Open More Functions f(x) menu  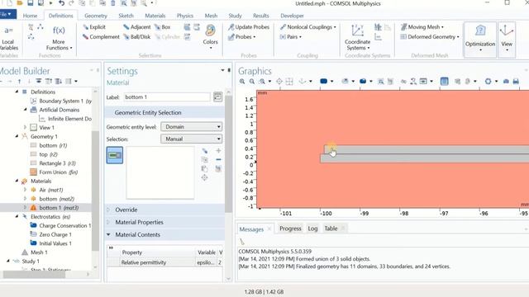point(59,37)
